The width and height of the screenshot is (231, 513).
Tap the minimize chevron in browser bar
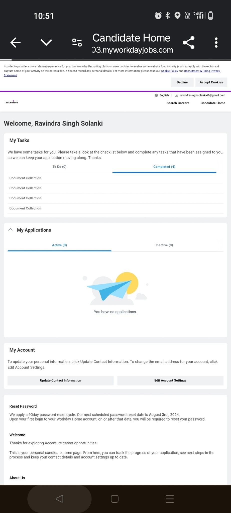pyautogui.click(x=46, y=43)
